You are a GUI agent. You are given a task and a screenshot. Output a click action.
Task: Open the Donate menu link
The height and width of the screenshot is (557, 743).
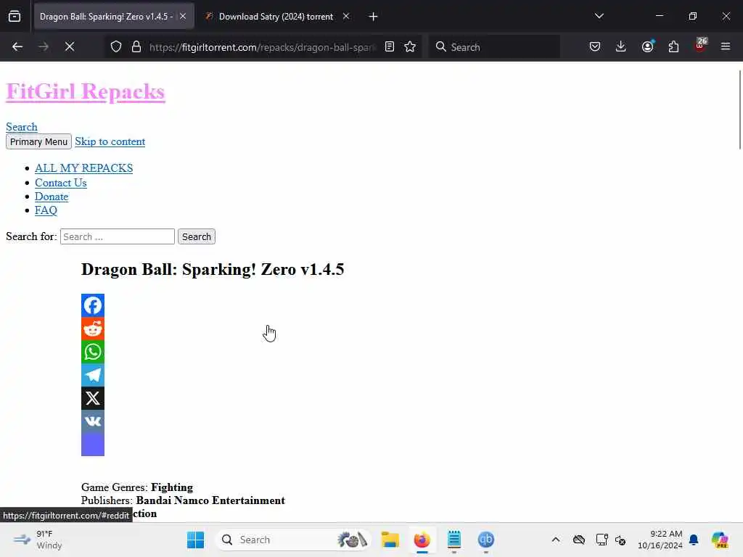(52, 197)
